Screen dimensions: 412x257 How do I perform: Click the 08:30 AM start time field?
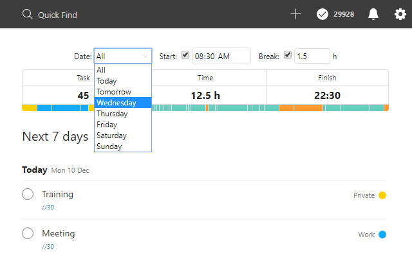(221, 56)
